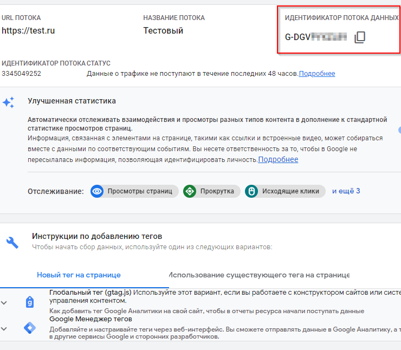Toggle the Улучшенная статистика switch

pyautogui.click(x=399, y=130)
